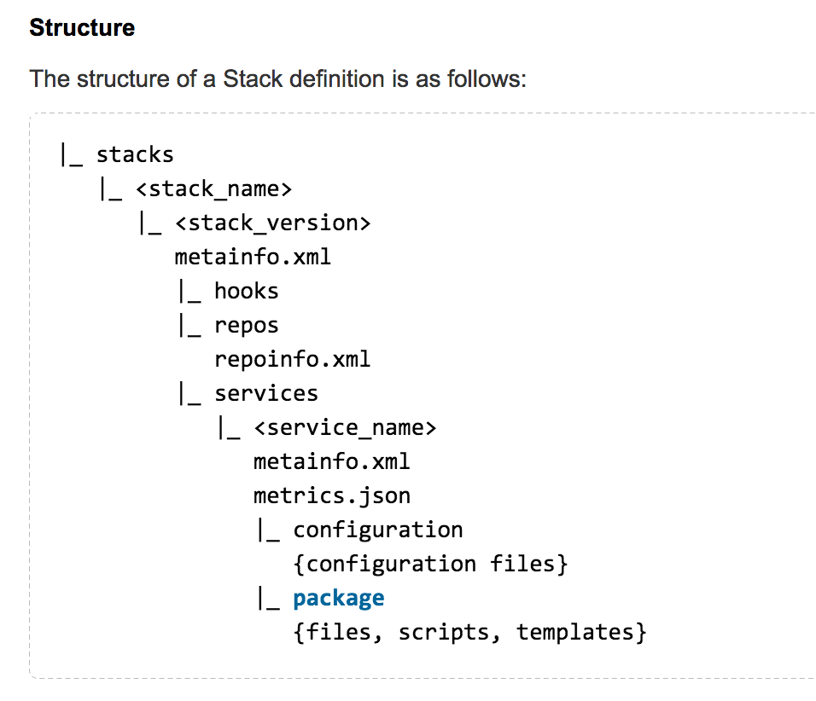Select the {configuration files} placeholder text
The width and height of the screenshot is (816, 701).
click(x=430, y=564)
